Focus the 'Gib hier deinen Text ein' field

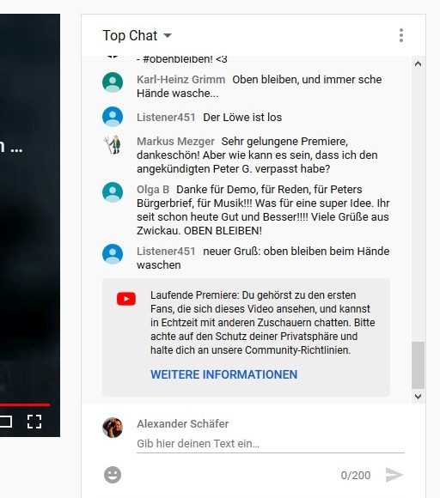tap(271, 444)
